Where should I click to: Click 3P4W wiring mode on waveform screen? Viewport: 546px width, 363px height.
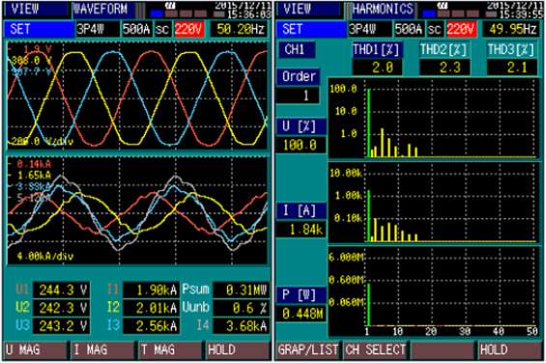(98, 29)
